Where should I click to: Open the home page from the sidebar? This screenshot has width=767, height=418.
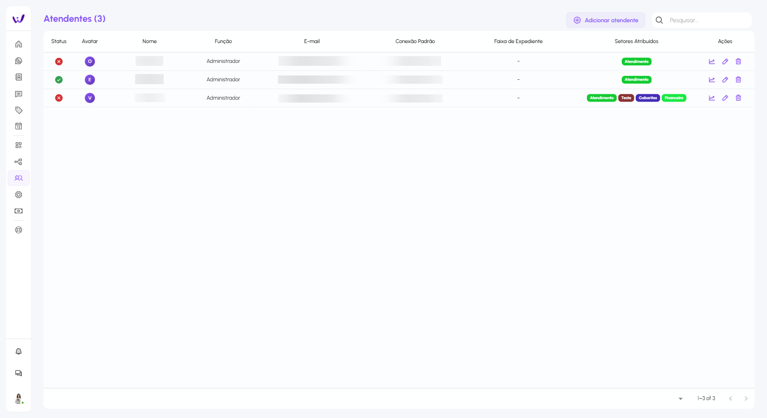coord(18,44)
